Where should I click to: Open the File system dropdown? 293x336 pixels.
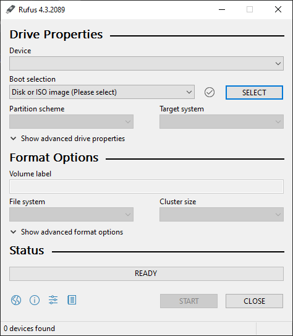71,214
